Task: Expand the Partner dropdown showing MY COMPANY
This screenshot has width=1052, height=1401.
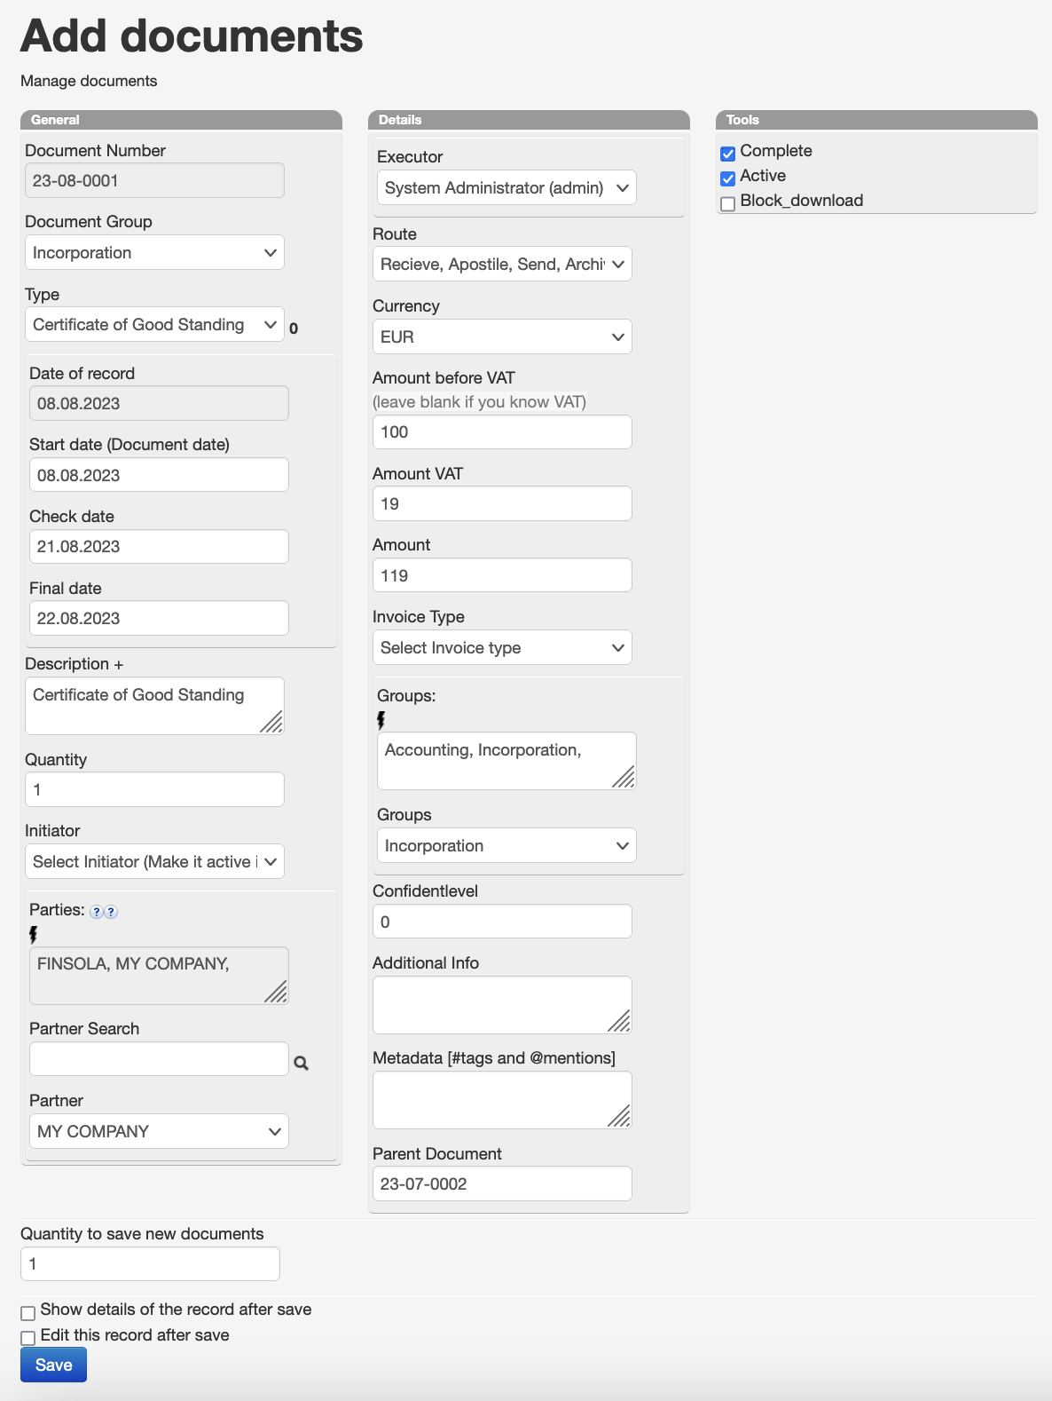Action: [x=159, y=1132]
